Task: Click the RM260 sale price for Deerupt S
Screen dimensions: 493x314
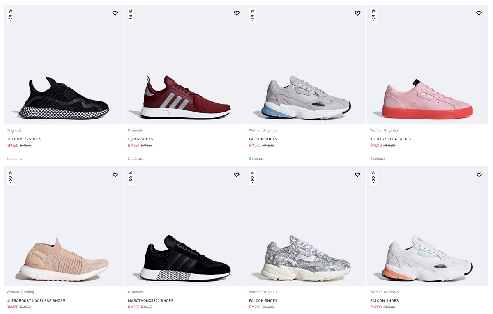Action: tap(12, 145)
